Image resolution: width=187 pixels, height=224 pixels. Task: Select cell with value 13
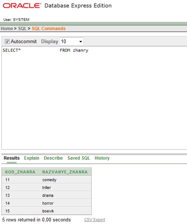[x=7, y=195]
